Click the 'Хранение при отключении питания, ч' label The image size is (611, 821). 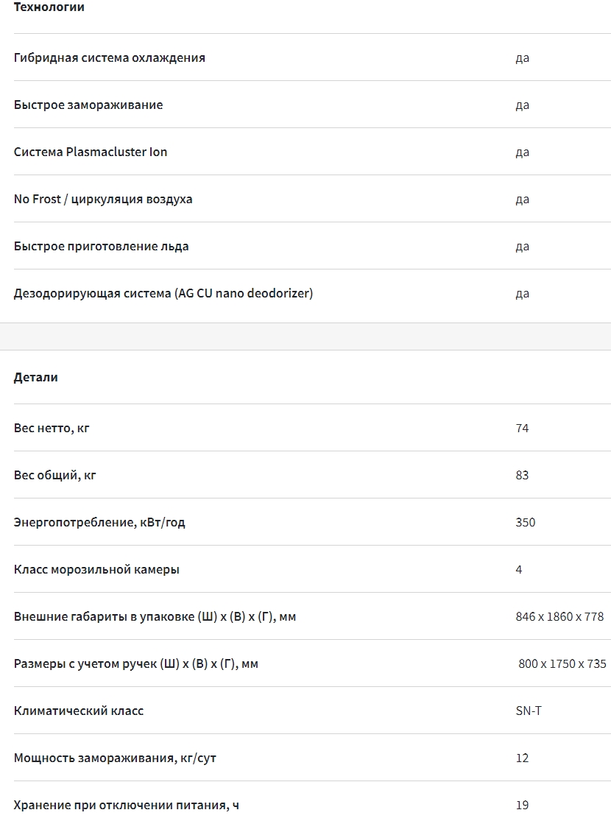coord(127,805)
